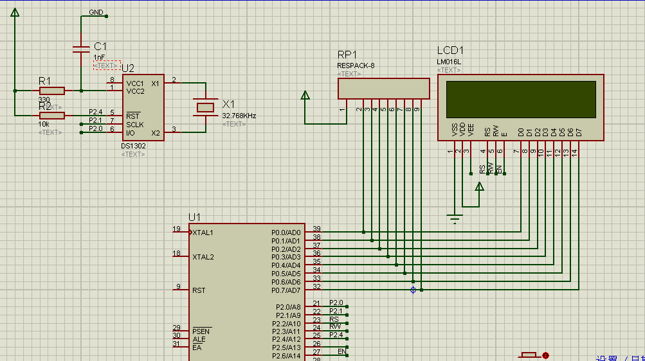Click the GND terminal label

tap(96, 13)
